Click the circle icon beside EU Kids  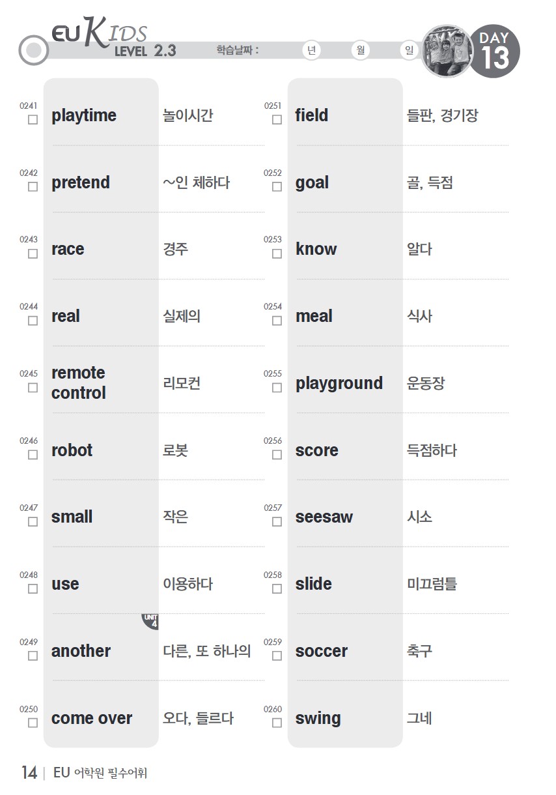pyautogui.click(x=34, y=50)
